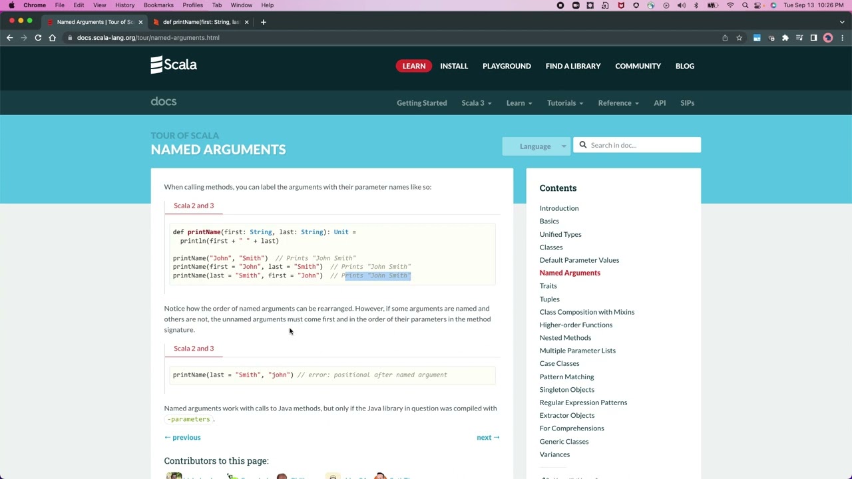Image resolution: width=852 pixels, height=479 pixels.
Task: Open Pattern Matching in Contents
Action: pyautogui.click(x=566, y=377)
